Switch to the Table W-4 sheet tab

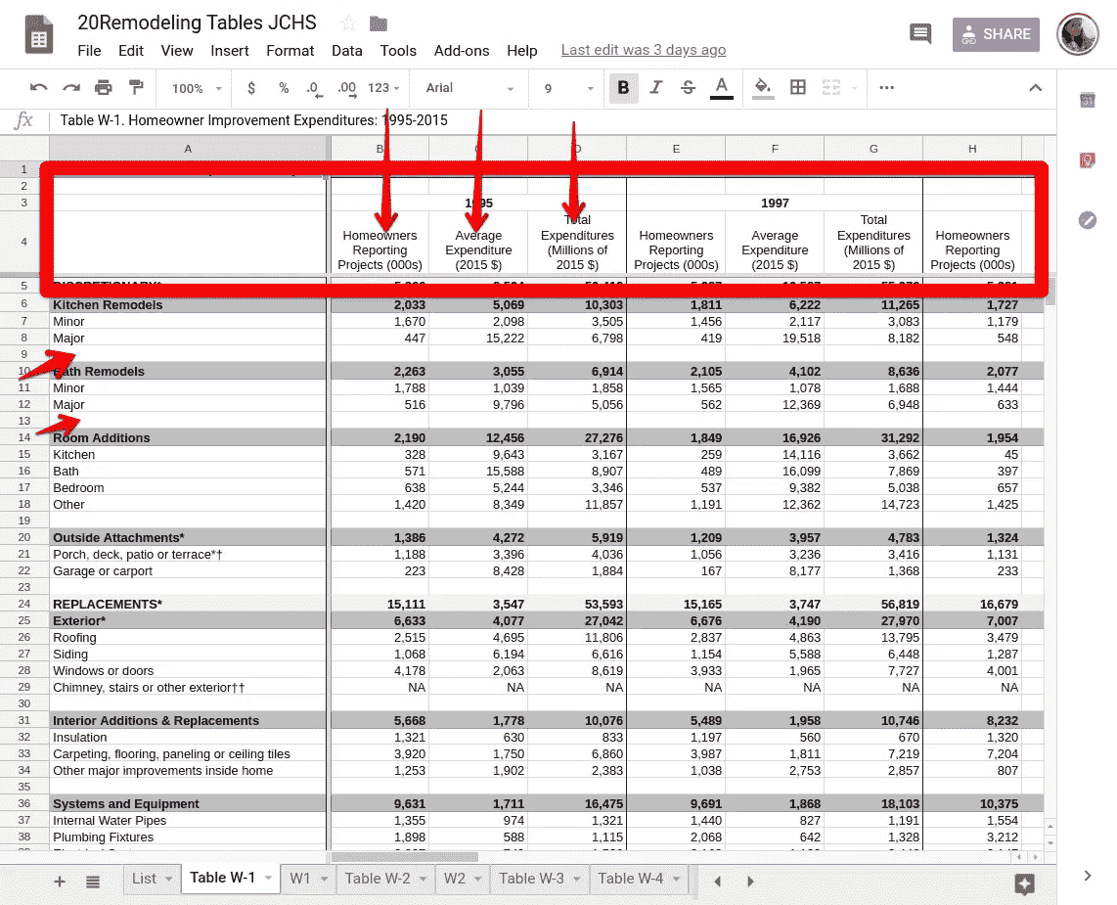pos(631,879)
